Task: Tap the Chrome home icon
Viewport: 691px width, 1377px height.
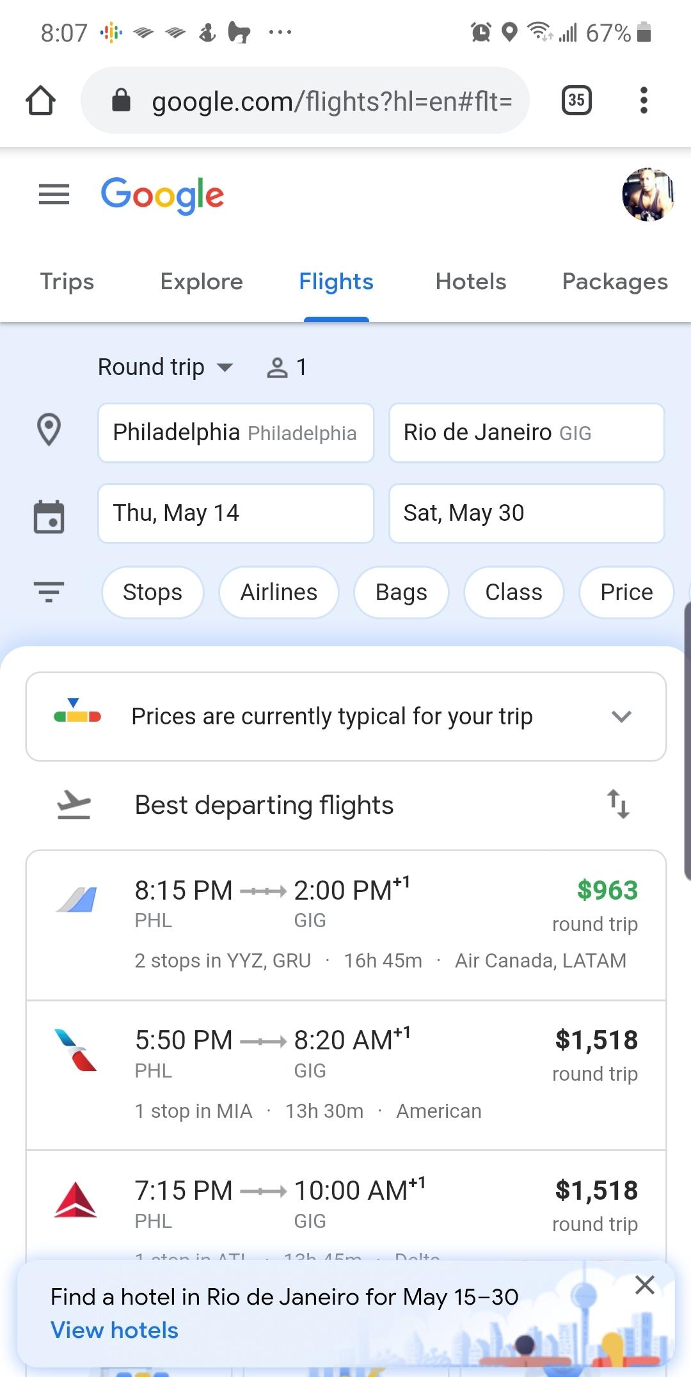Action: (x=40, y=100)
